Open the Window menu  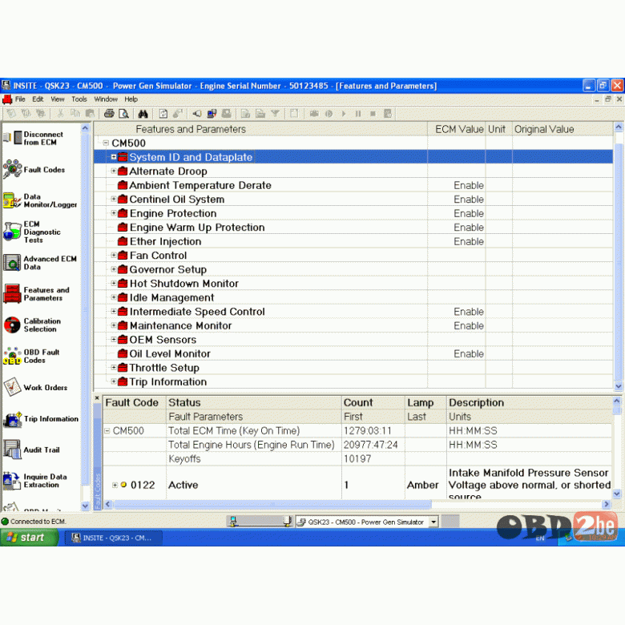pyautogui.click(x=106, y=99)
